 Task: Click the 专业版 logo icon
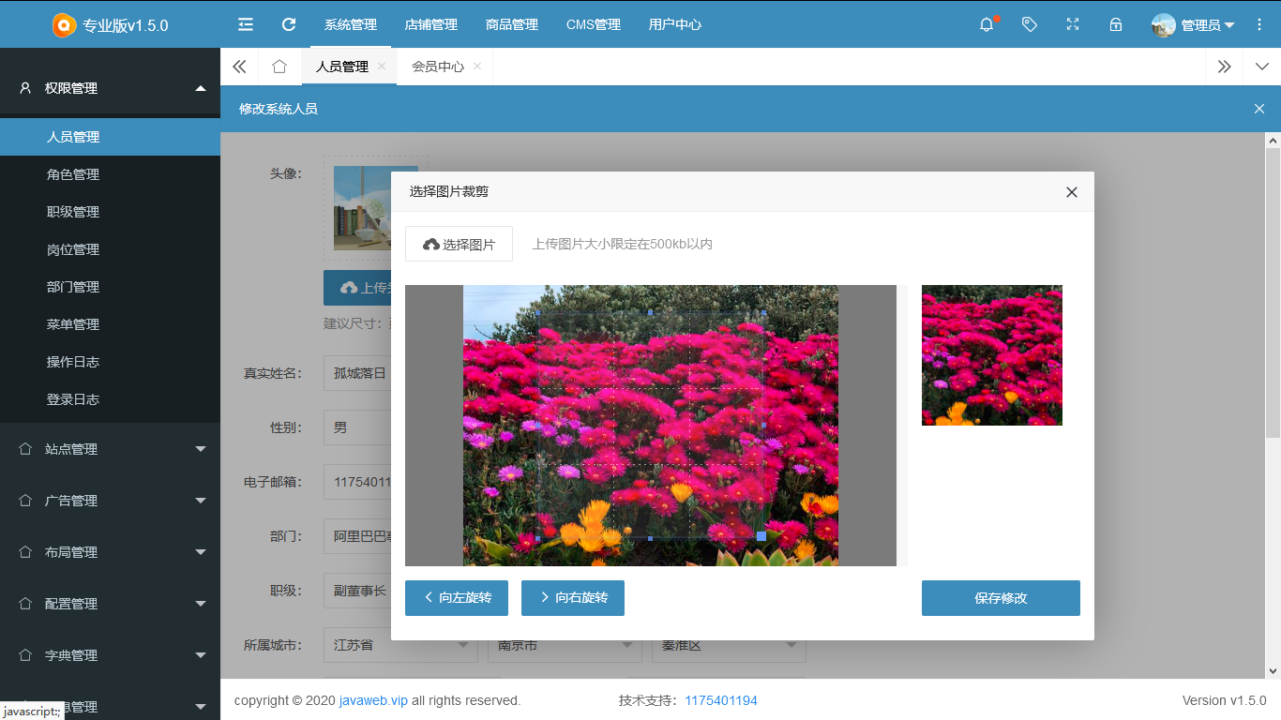pyautogui.click(x=64, y=25)
